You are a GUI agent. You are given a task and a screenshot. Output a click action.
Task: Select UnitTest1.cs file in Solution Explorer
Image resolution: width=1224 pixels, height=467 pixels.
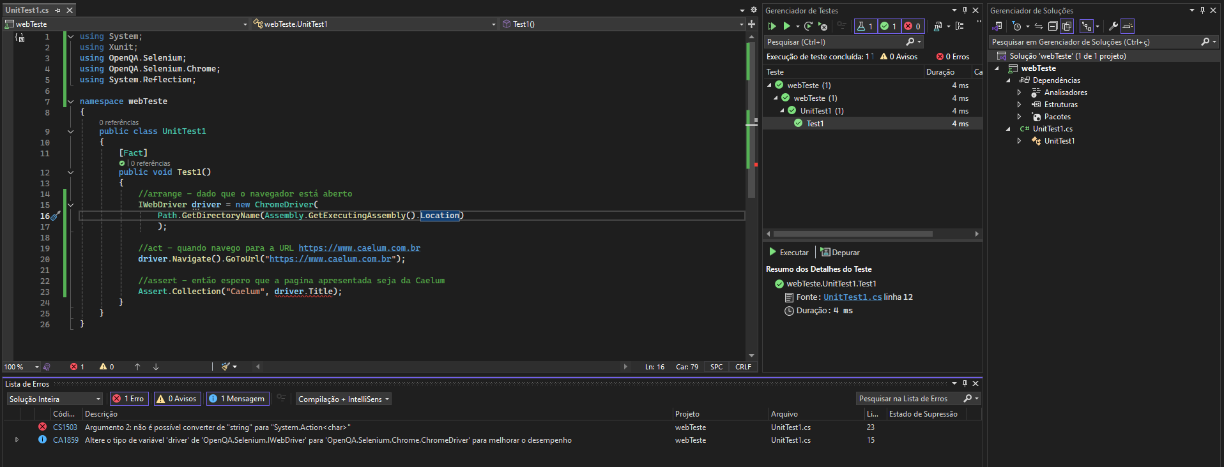[x=1052, y=129]
